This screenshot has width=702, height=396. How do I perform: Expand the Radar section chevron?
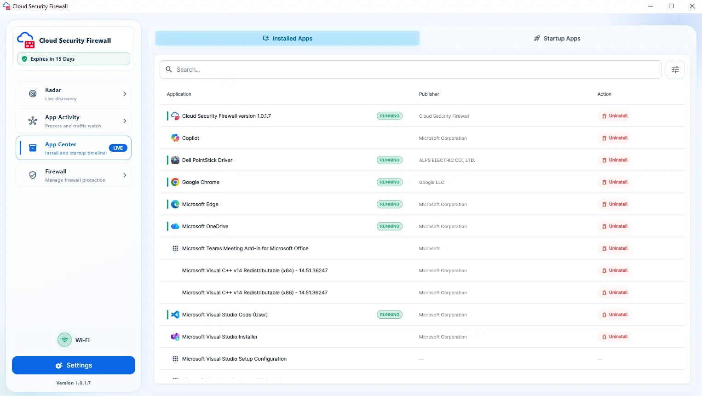pyautogui.click(x=125, y=94)
